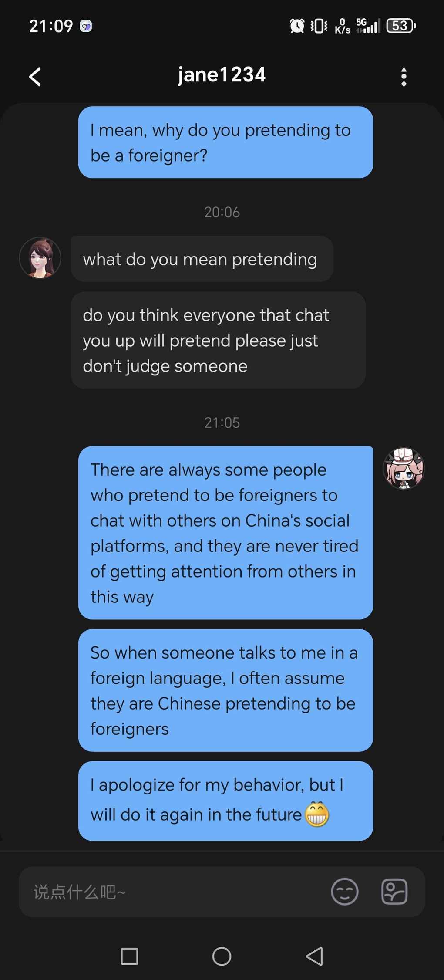Image resolution: width=444 pixels, height=980 pixels.
Task: Tap the alarm icon in status bar
Action: point(297,26)
